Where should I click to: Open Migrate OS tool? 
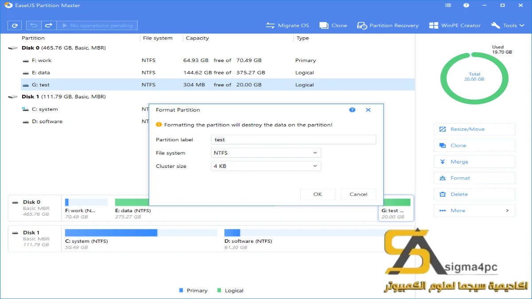pos(287,25)
